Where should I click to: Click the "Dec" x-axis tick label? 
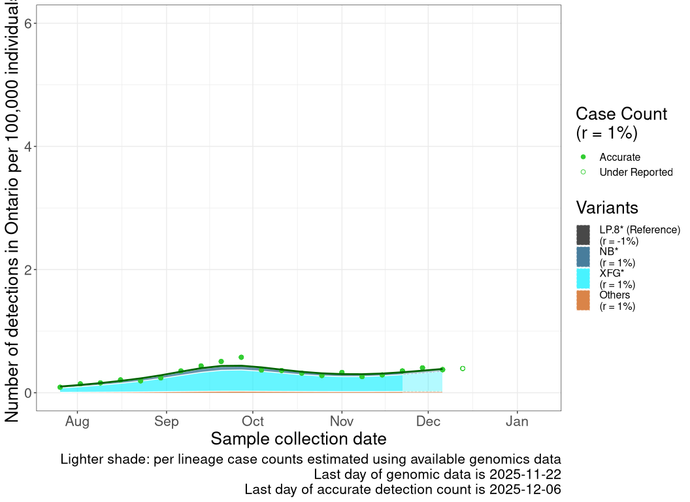(x=427, y=422)
